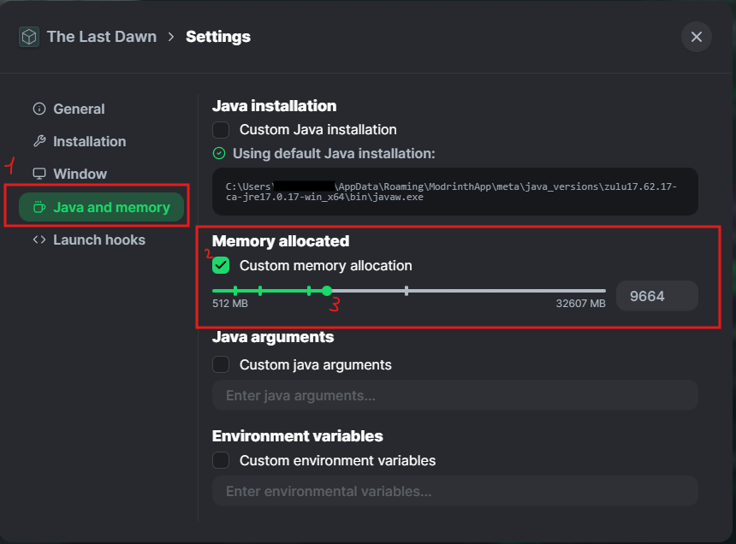736x544 pixels.
Task: Focus the Enter environmental variables field
Action: (454, 491)
